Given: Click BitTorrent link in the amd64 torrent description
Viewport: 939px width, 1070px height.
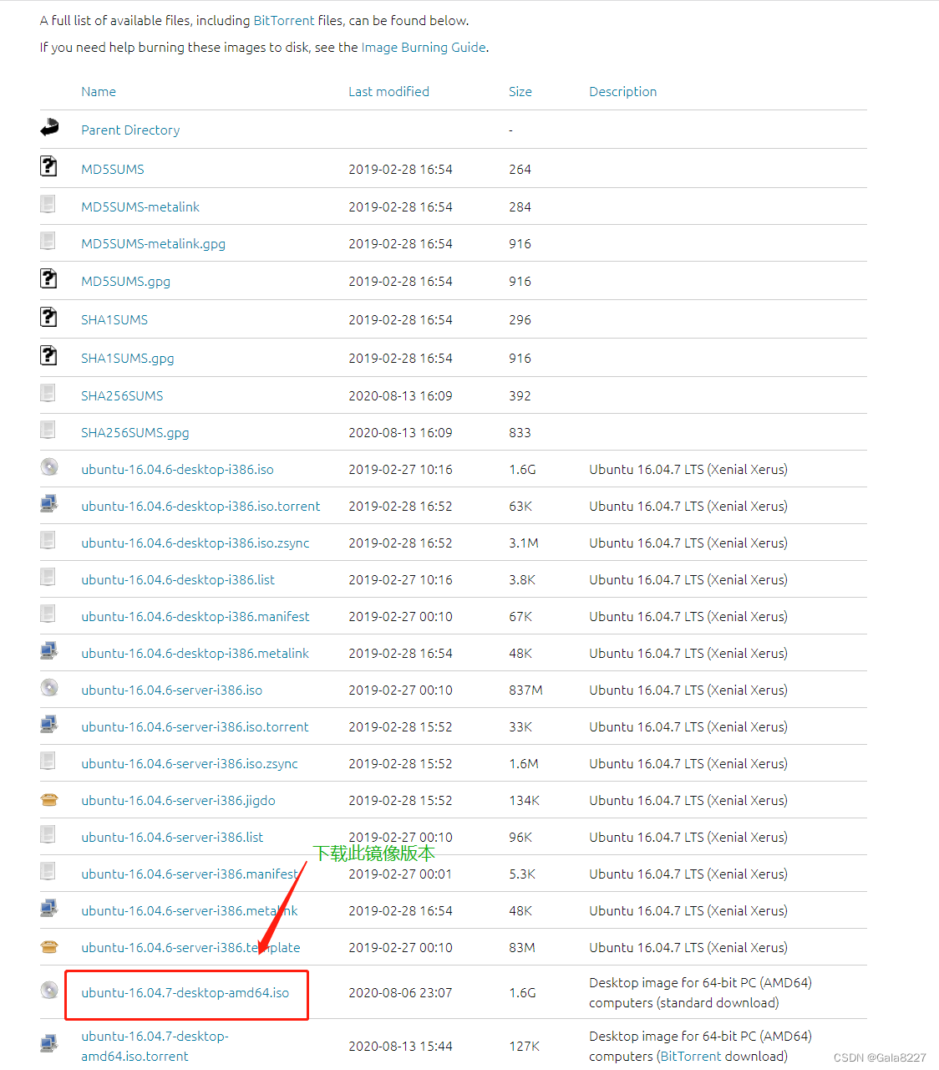Looking at the screenshot, I should point(691,1056).
